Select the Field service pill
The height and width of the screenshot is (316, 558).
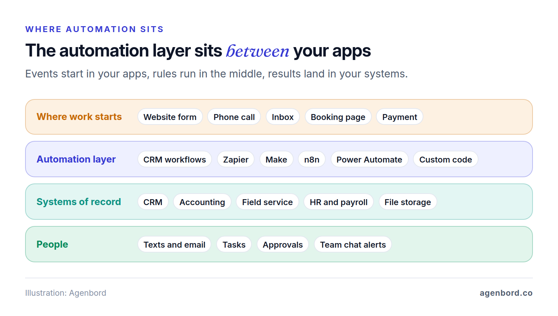pyautogui.click(x=267, y=202)
